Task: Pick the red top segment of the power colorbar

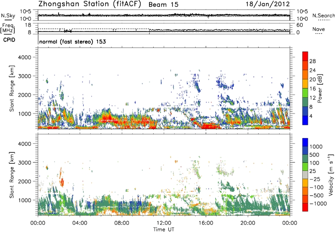Action: [305, 55]
